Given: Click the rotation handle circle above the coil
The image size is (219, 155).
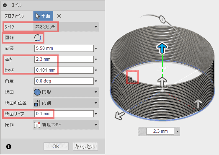Looking at the screenshot, I should pos(162,19).
